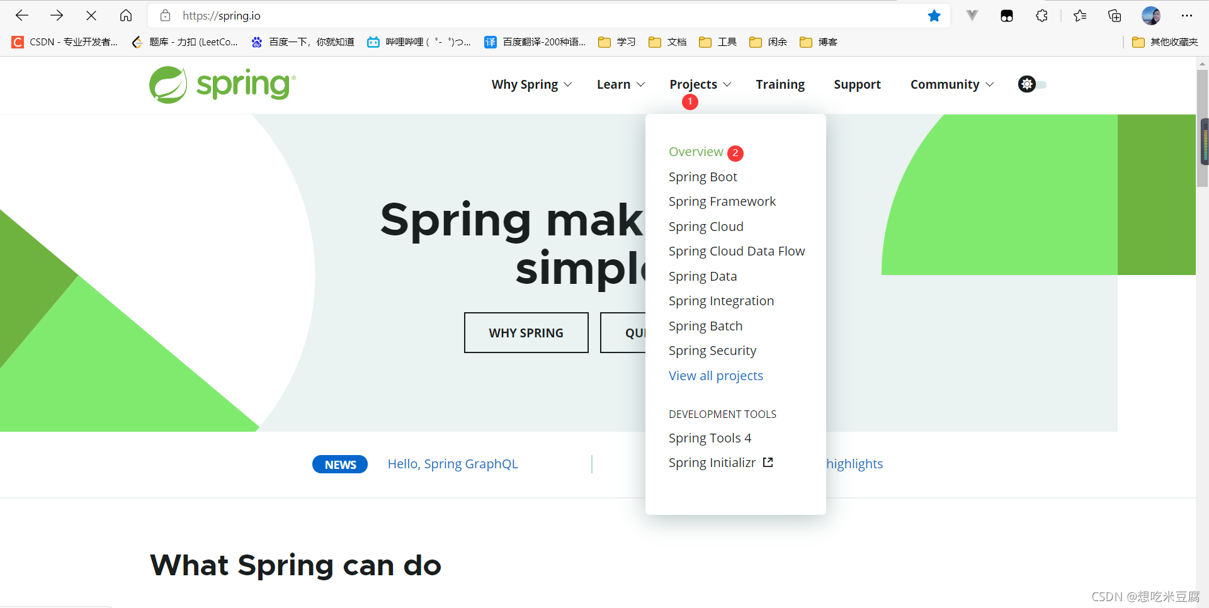Open the Collections icon
1209x608 pixels.
pyautogui.click(x=1115, y=16)
